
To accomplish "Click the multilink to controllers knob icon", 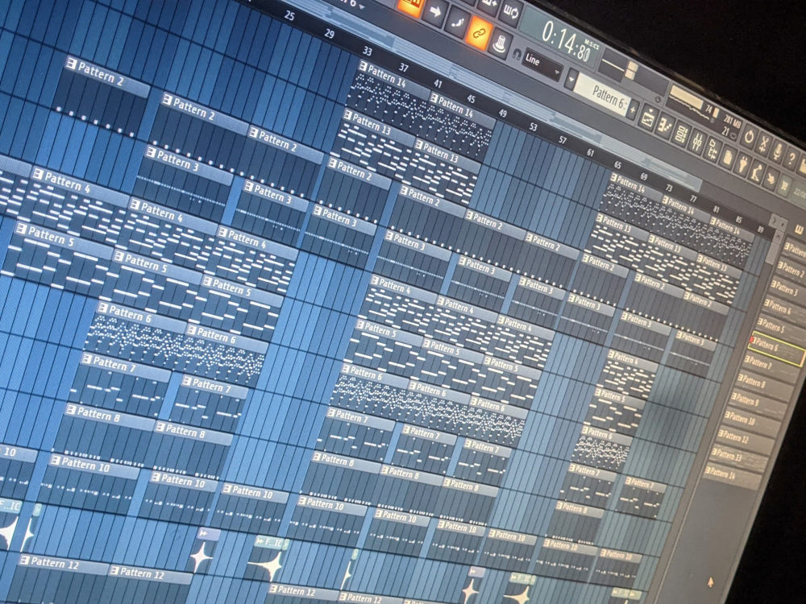I will pyautogui.click(x=501, y=43).
